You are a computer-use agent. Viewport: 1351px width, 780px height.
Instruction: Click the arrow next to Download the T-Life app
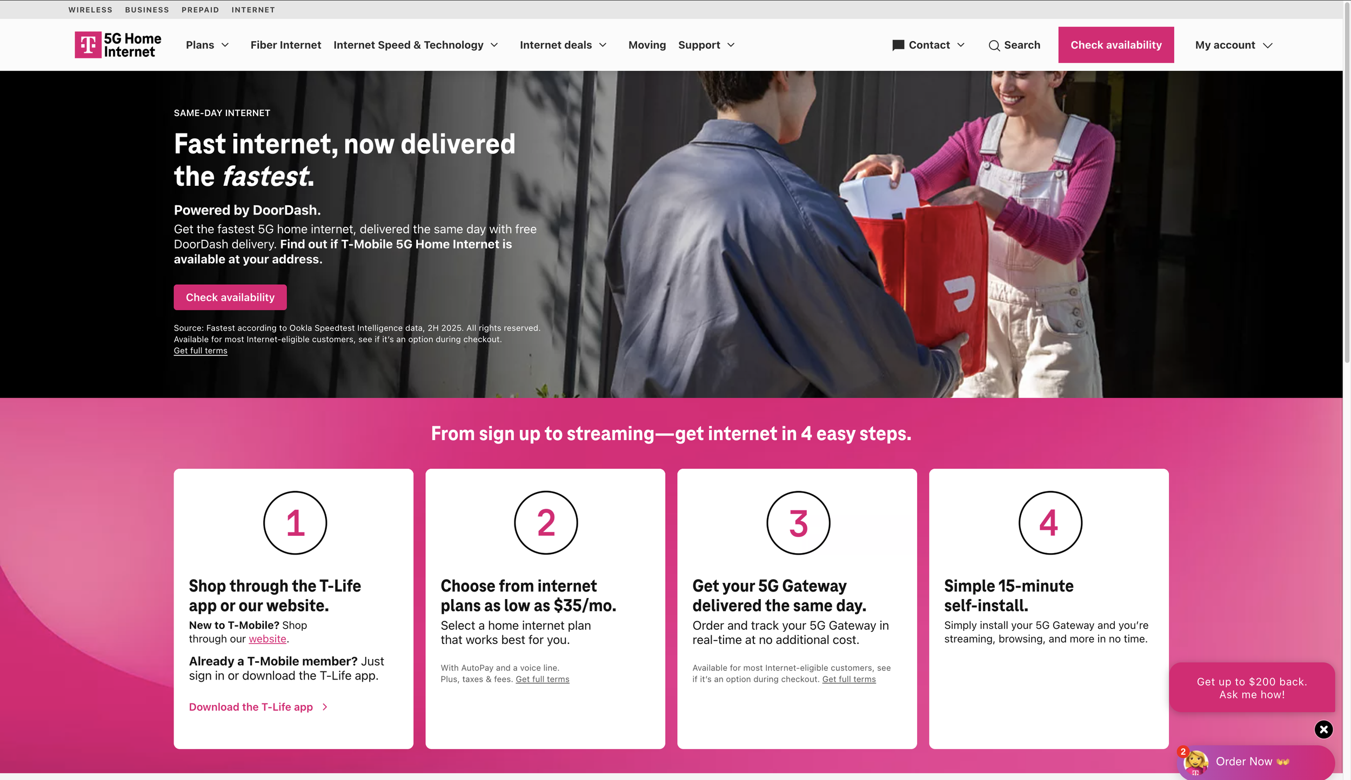click(325, 707)
